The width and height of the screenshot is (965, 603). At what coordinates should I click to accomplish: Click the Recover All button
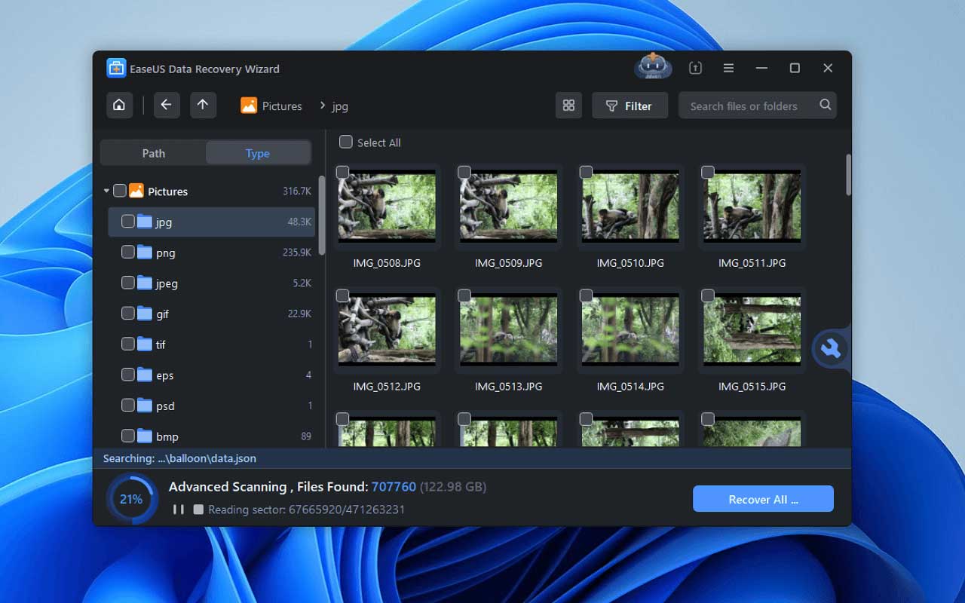click(763, 499)
